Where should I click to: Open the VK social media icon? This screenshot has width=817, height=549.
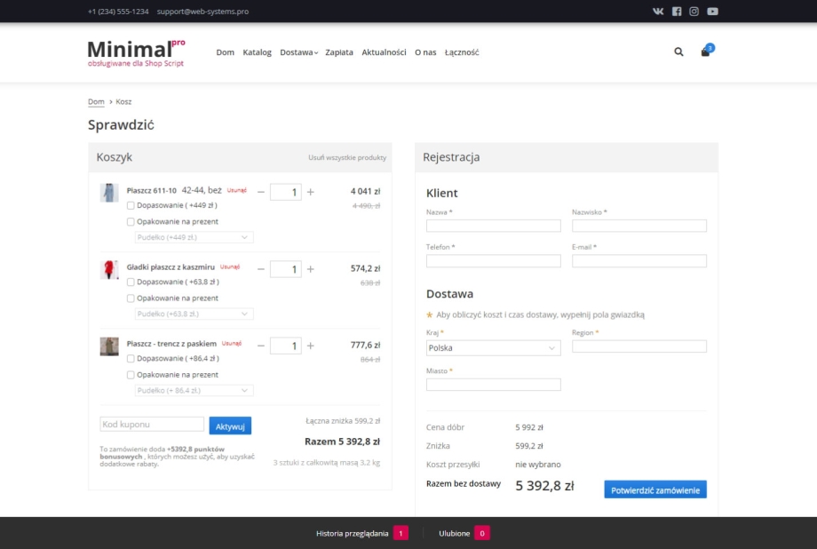[658, 12]
